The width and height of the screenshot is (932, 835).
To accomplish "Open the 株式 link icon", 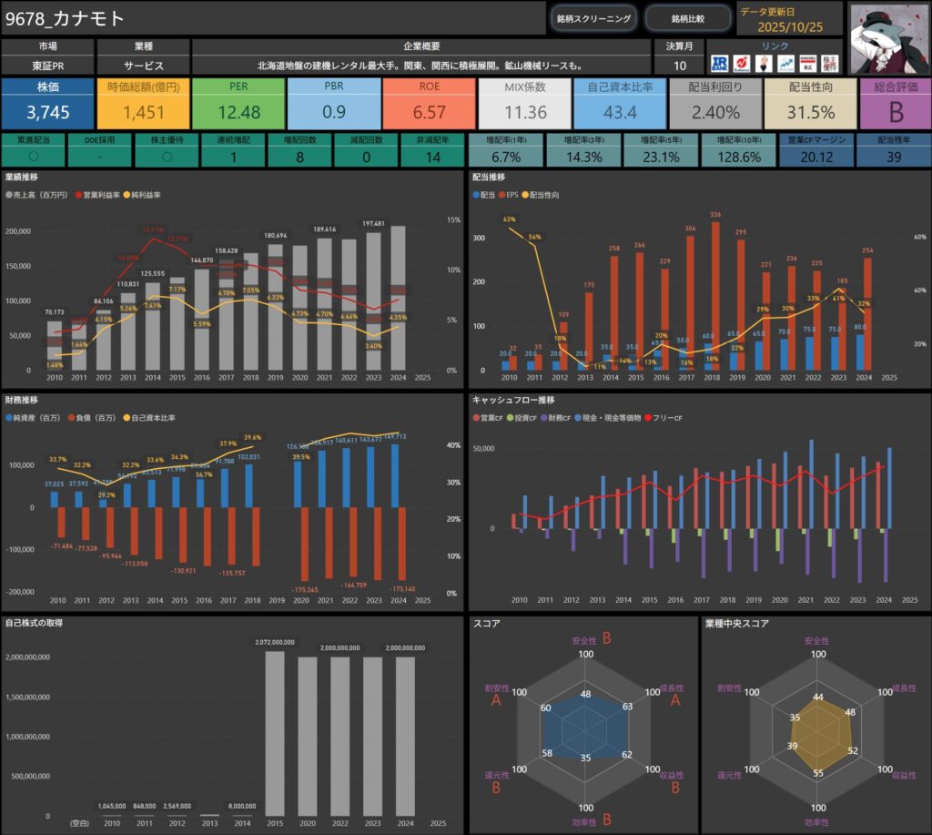I will 806,64.
